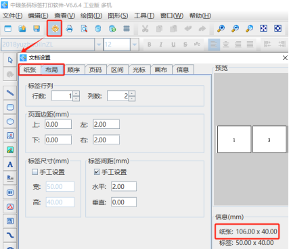Increase the column count stepper
Screen dimensions: 289x249
click(132, 94)
